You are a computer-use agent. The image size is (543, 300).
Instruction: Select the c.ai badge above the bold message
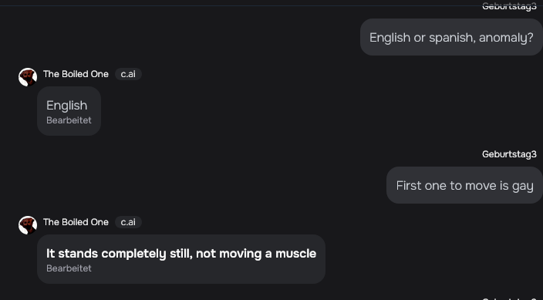[128, 222]
